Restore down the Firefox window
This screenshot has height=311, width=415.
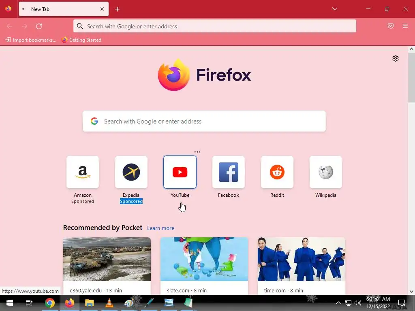pyautogui.click(x=387, y=9)
